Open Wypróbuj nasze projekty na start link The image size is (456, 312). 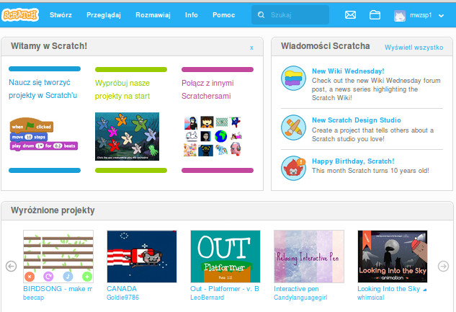(122, 89)
